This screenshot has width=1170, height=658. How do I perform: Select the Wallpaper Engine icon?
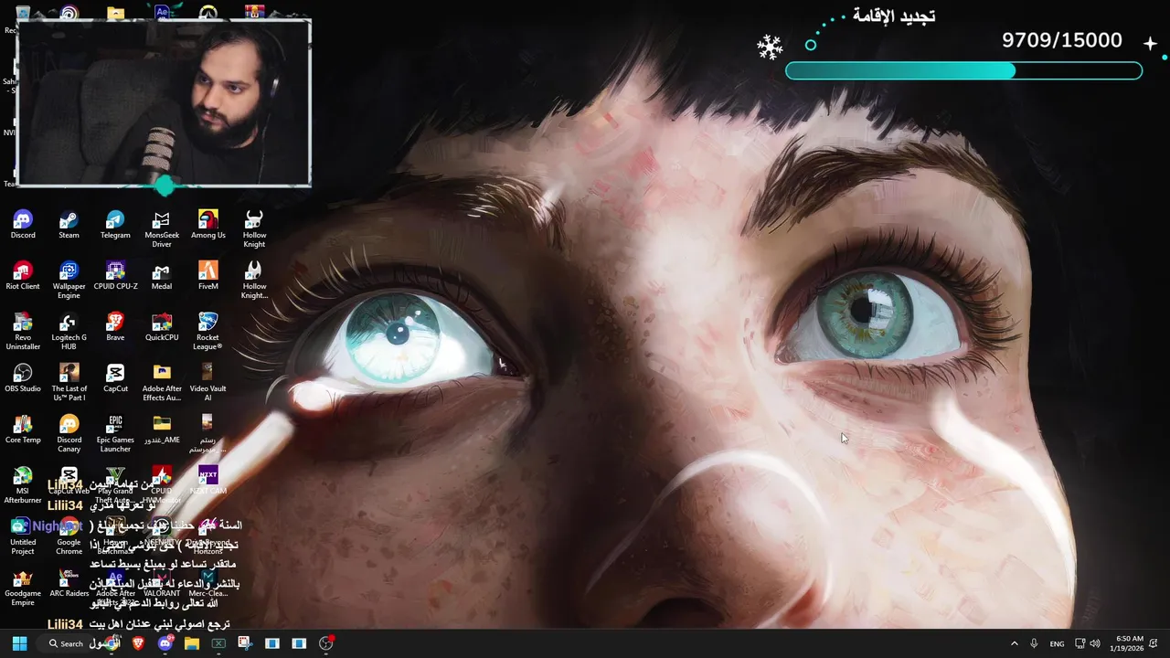(x=69, y=281)
